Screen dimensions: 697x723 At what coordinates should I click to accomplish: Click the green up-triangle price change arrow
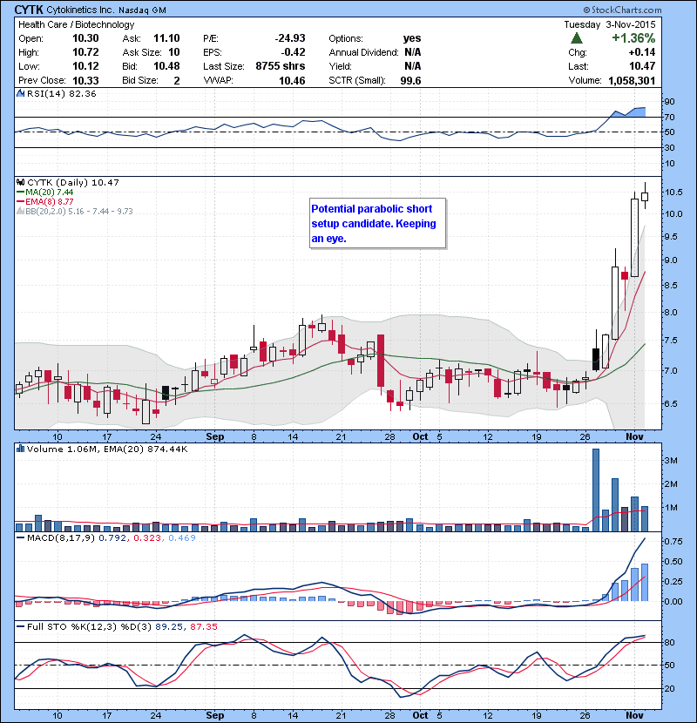click(577, 37)
